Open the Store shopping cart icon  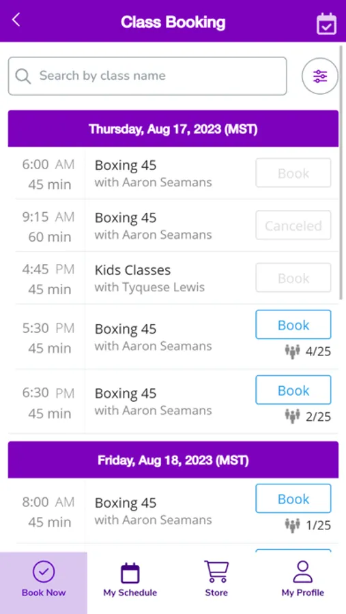click(216, 572)
